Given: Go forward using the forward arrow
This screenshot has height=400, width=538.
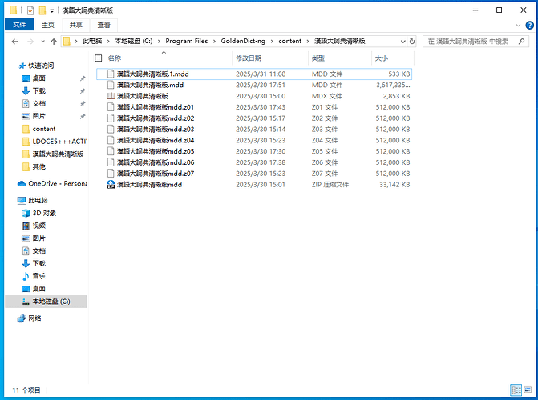Looking at the screenshot, I should [x=30, y=42].
